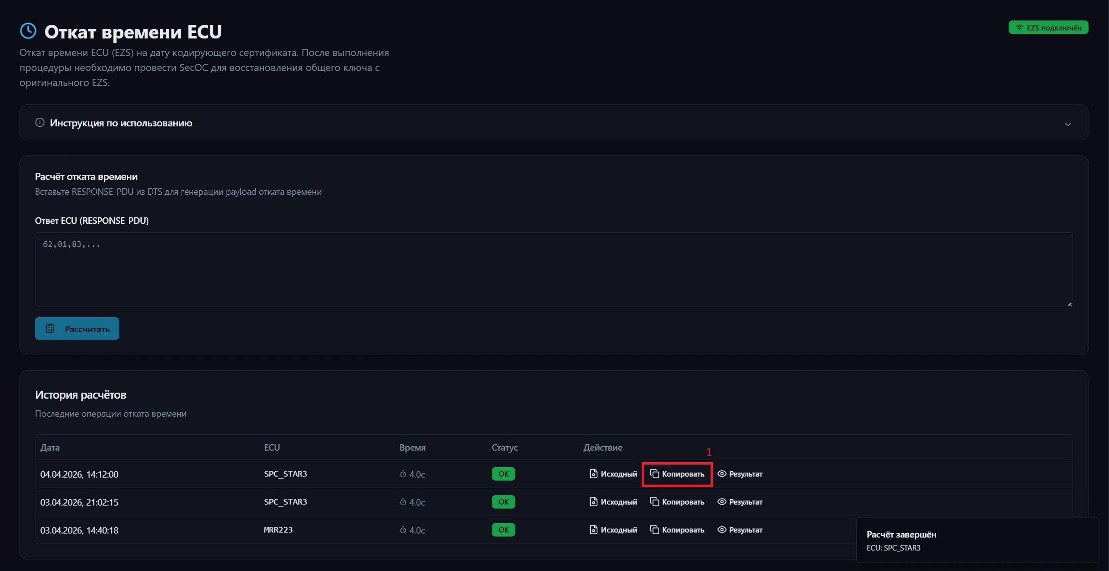The height and width of the screenshot is (571, 1109).
Task: Select the date cell 03.04.2026, 21:02:15
Action: [x=79, y=503]
